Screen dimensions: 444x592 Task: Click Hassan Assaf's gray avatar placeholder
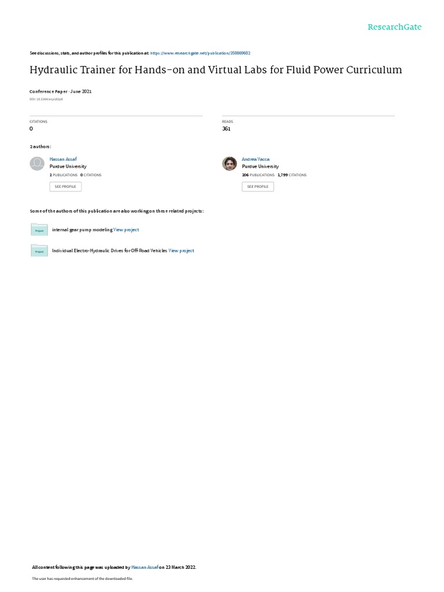(x=37, y=164)
